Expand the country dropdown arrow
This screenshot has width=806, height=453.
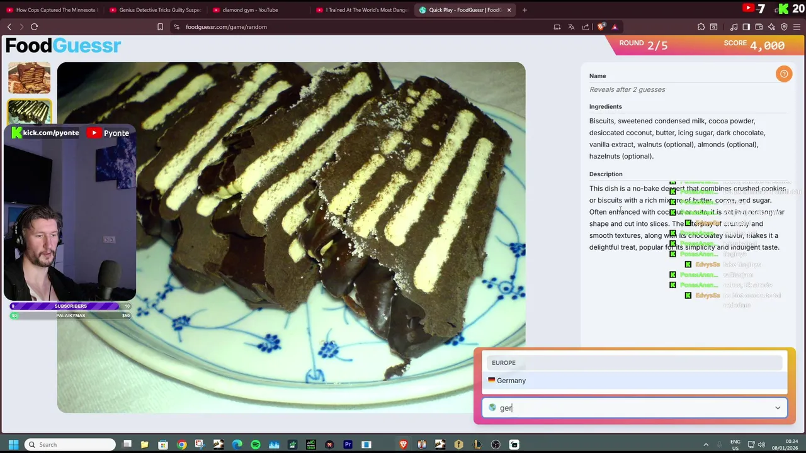point(778,408)
